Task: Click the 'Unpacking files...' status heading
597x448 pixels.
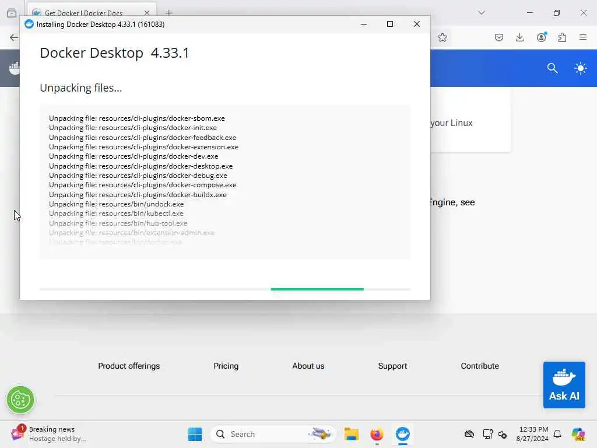Action: click(x=80, y=88)
